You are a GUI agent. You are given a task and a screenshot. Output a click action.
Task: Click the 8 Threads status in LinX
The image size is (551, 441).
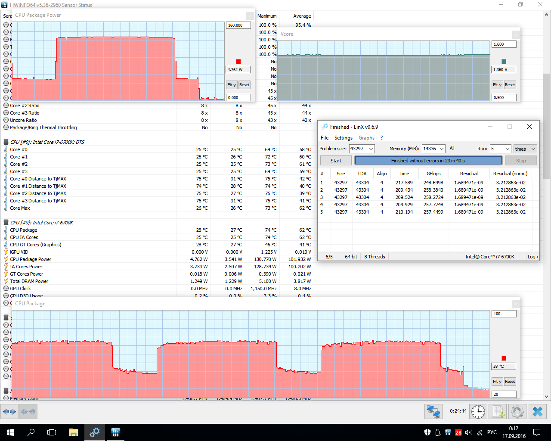click(375, 257)
